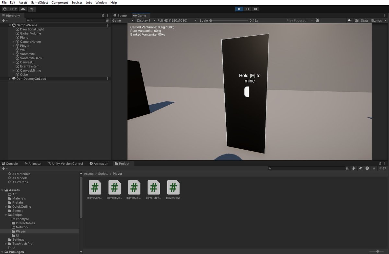The width and height of the screenshot is (389, 254).
Task: Search by label tag icon
Action: [360, 168]
